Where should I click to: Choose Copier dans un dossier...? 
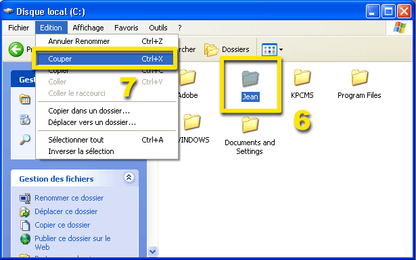pos(107,111)
